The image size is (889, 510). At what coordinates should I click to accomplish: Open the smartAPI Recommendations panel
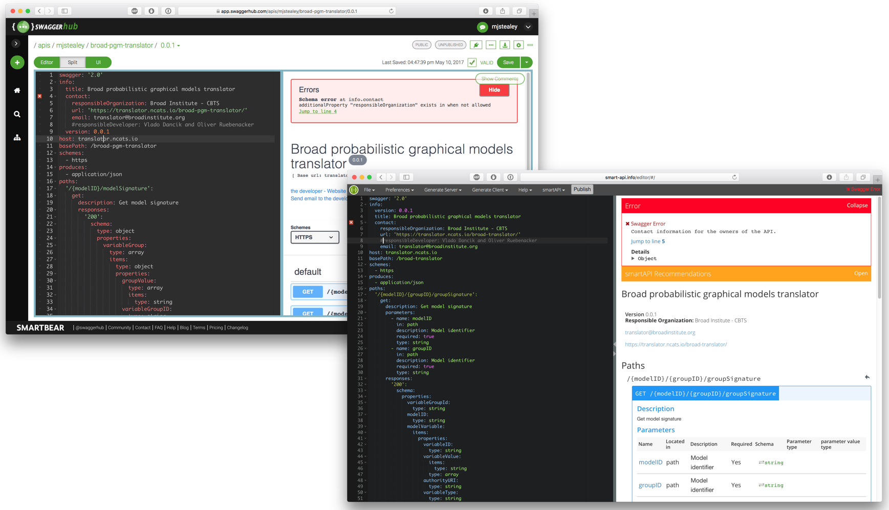pyautogui.click(x=860, y=273)
